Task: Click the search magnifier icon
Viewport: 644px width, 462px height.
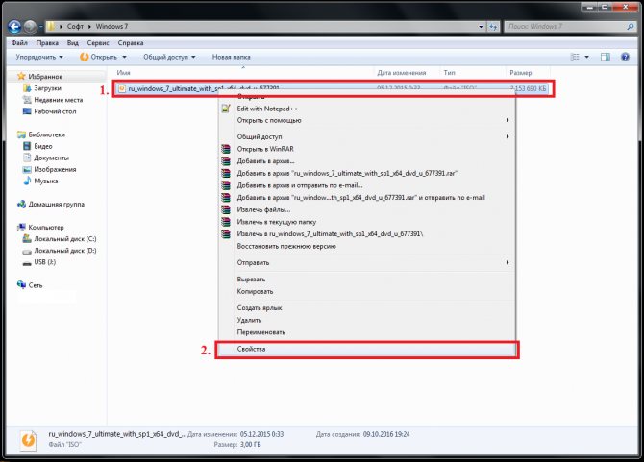Action: (x=631, y=27)
